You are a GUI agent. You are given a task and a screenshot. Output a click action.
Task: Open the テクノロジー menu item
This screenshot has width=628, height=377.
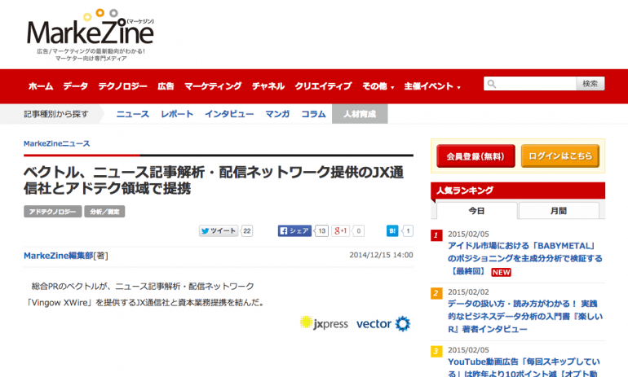pos(122,86)
